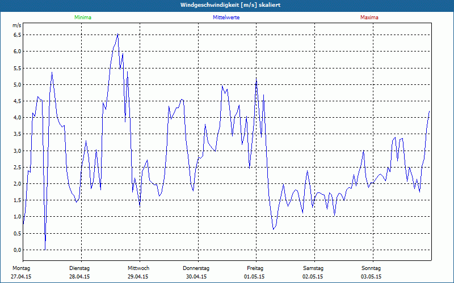Click the 3,5 y-axis value

pos(18,134)
